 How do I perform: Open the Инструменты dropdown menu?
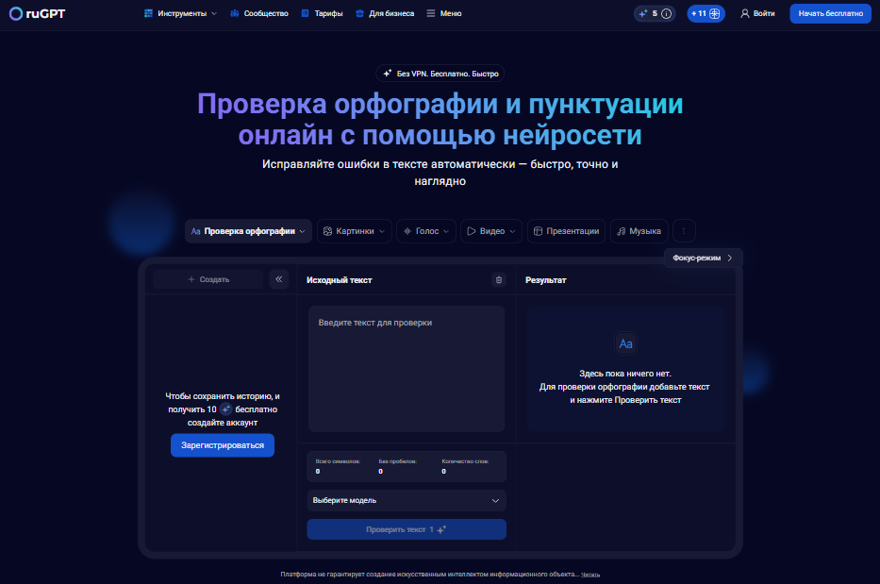(180, 13)
